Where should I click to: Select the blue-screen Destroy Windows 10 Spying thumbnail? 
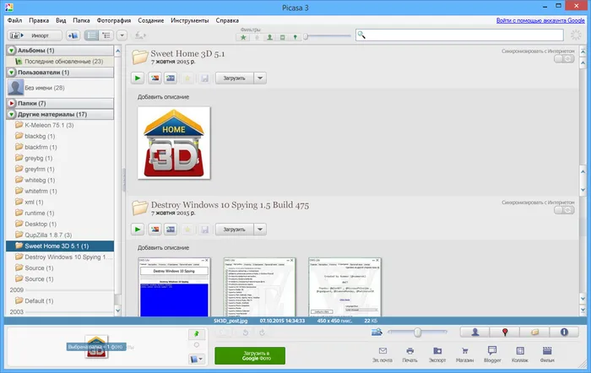click(x=174, y=287)
